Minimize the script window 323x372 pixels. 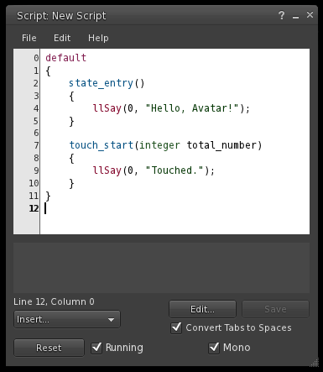(295, 17)
